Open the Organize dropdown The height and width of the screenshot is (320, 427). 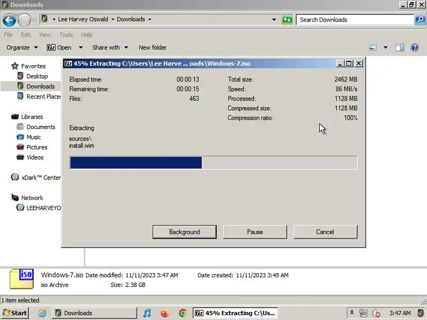(22, 47)
